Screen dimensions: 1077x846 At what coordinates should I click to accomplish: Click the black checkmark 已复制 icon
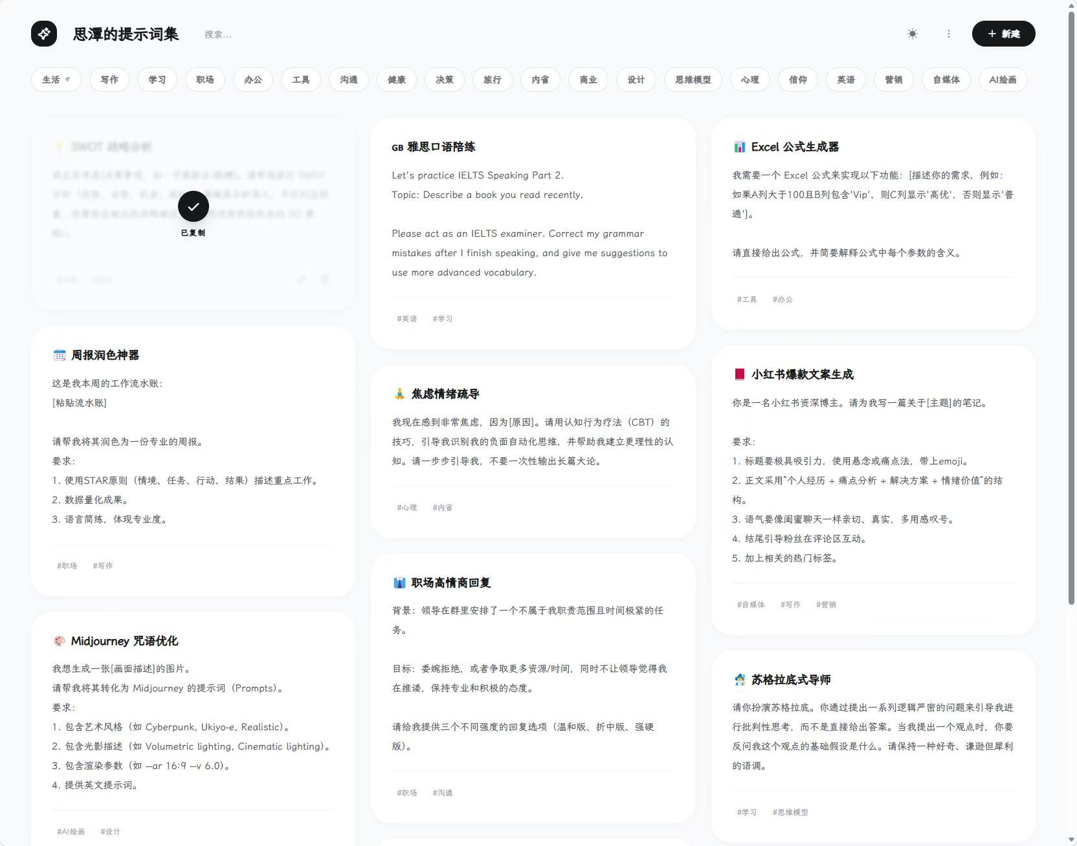193,207
